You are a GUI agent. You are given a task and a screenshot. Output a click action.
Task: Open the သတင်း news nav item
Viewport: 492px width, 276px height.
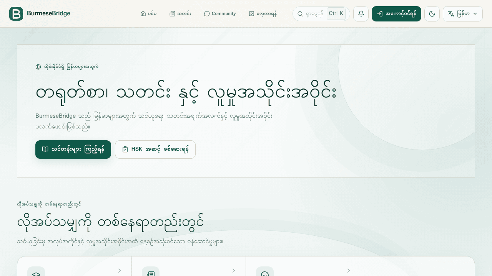tap(180, 14)
